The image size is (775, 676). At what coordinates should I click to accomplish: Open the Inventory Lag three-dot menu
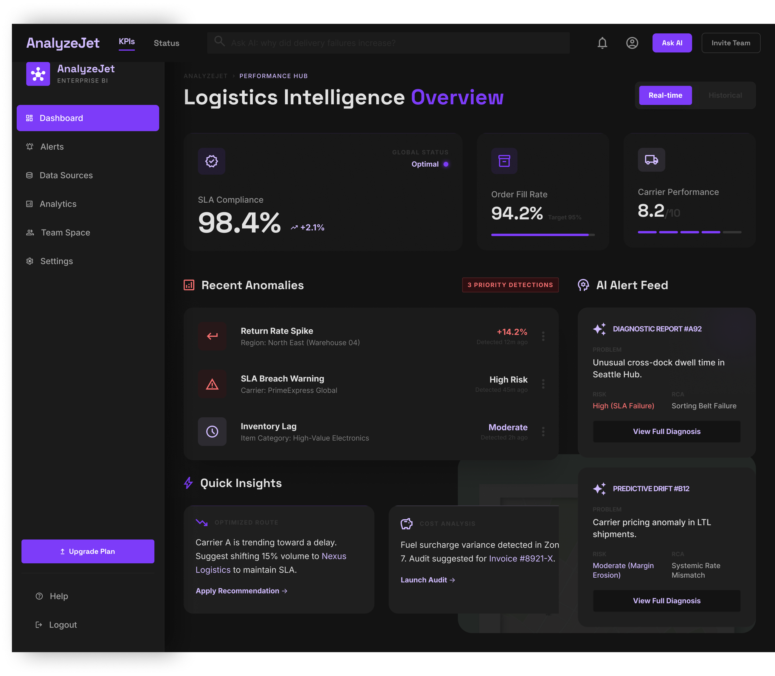tap(543, 431)
